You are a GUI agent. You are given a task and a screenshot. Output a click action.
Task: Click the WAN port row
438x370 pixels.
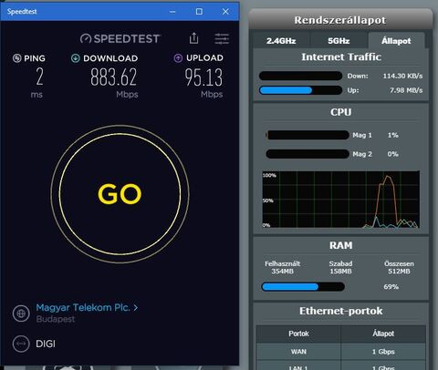coord(340,352)
